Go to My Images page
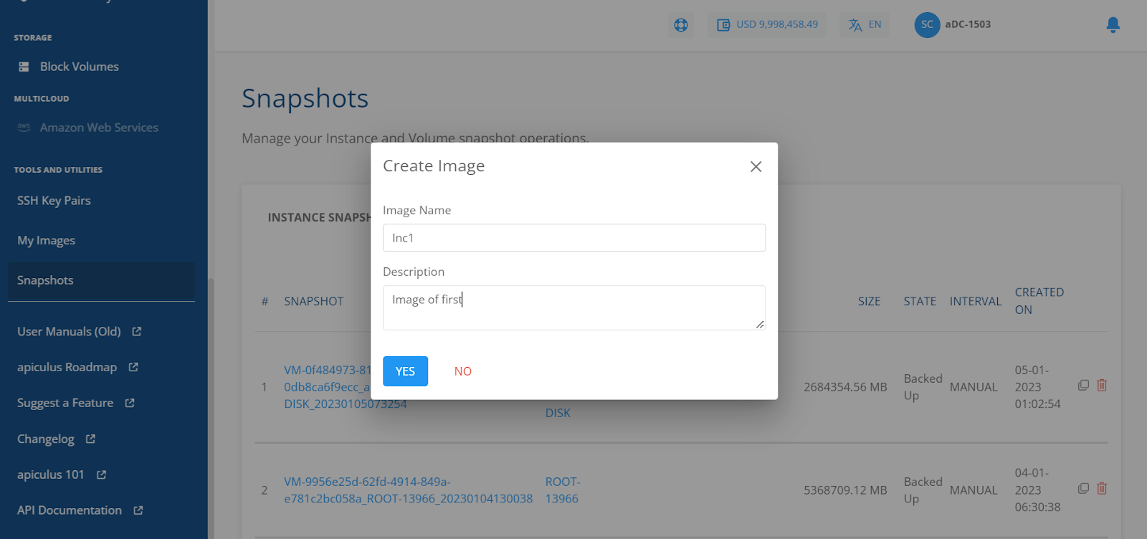Viewport: 1147px width, 539px height. click(46, 241)
